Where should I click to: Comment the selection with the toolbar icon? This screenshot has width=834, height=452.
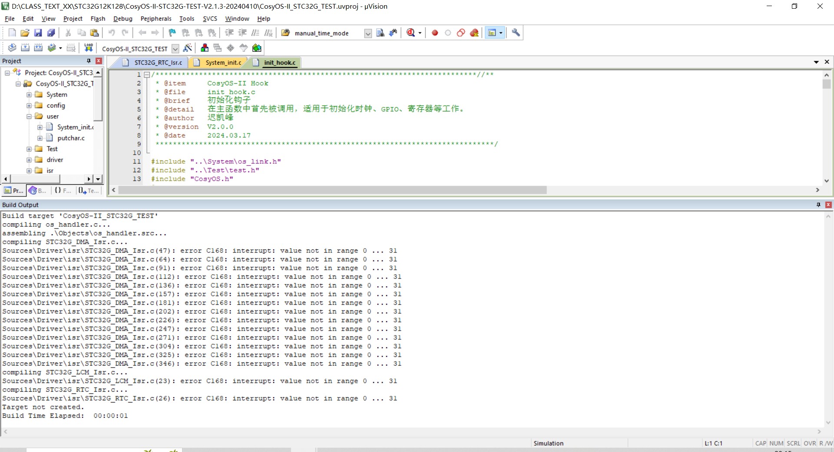click(x=255, y=33)
